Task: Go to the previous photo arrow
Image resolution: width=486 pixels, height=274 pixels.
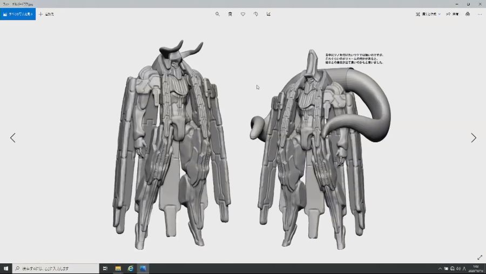Action: [13, 138]
